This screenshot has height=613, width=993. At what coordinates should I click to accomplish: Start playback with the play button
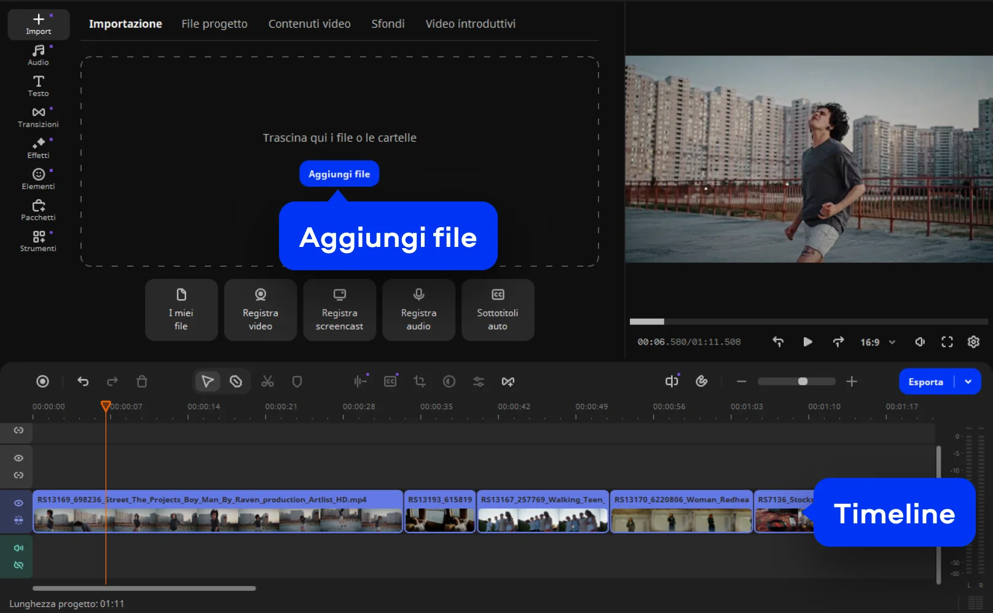coord(807,342)
